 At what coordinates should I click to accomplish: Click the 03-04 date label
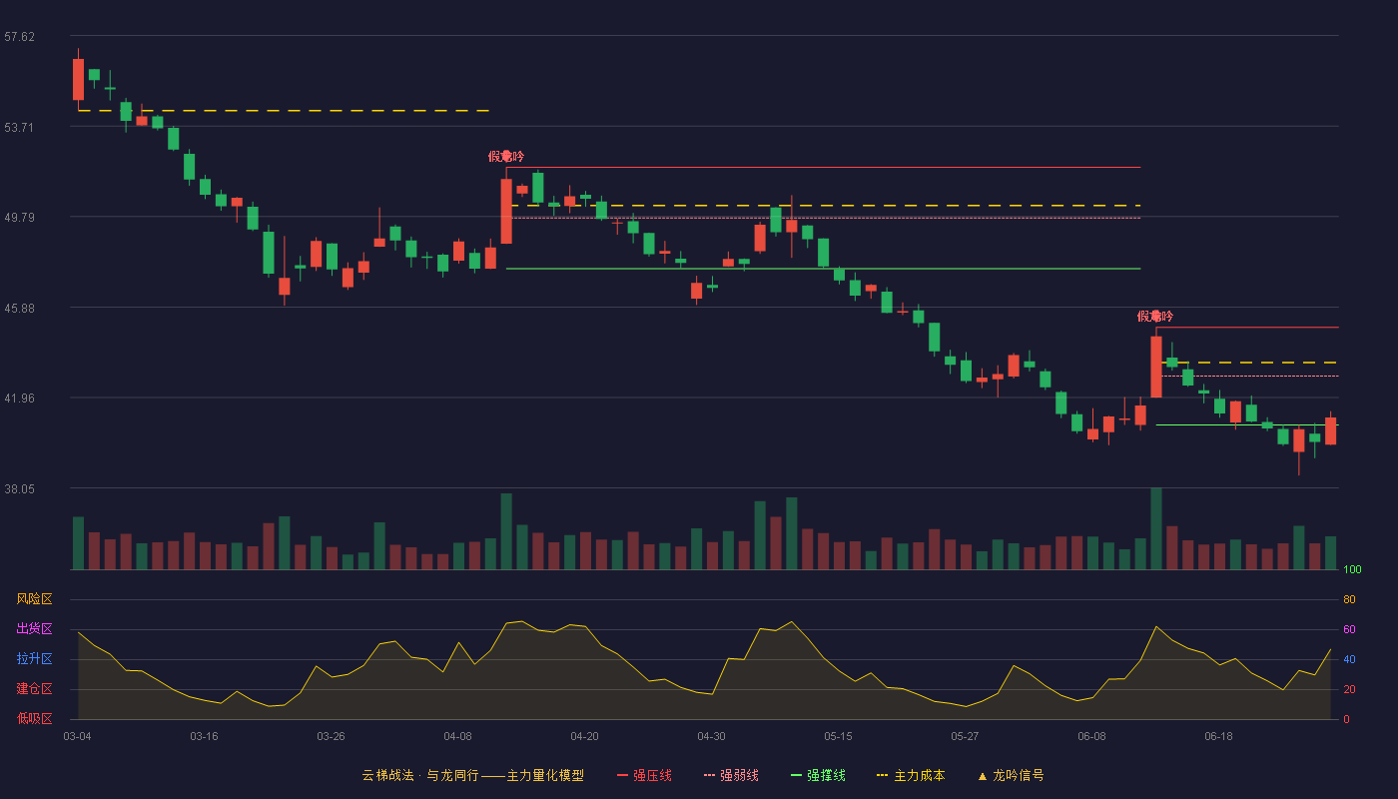click(x=77, y=736)
